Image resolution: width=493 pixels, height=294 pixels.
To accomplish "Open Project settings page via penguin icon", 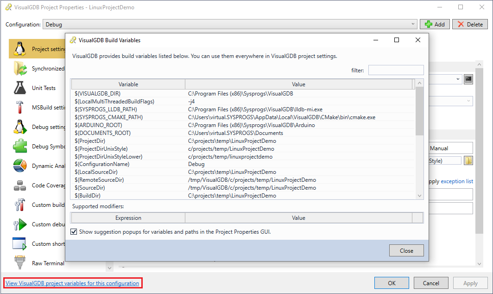I will 20,49.
